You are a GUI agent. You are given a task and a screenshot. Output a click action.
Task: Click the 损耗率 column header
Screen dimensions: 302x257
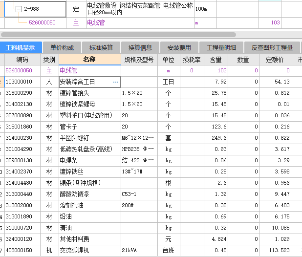[x=192, y=60]
